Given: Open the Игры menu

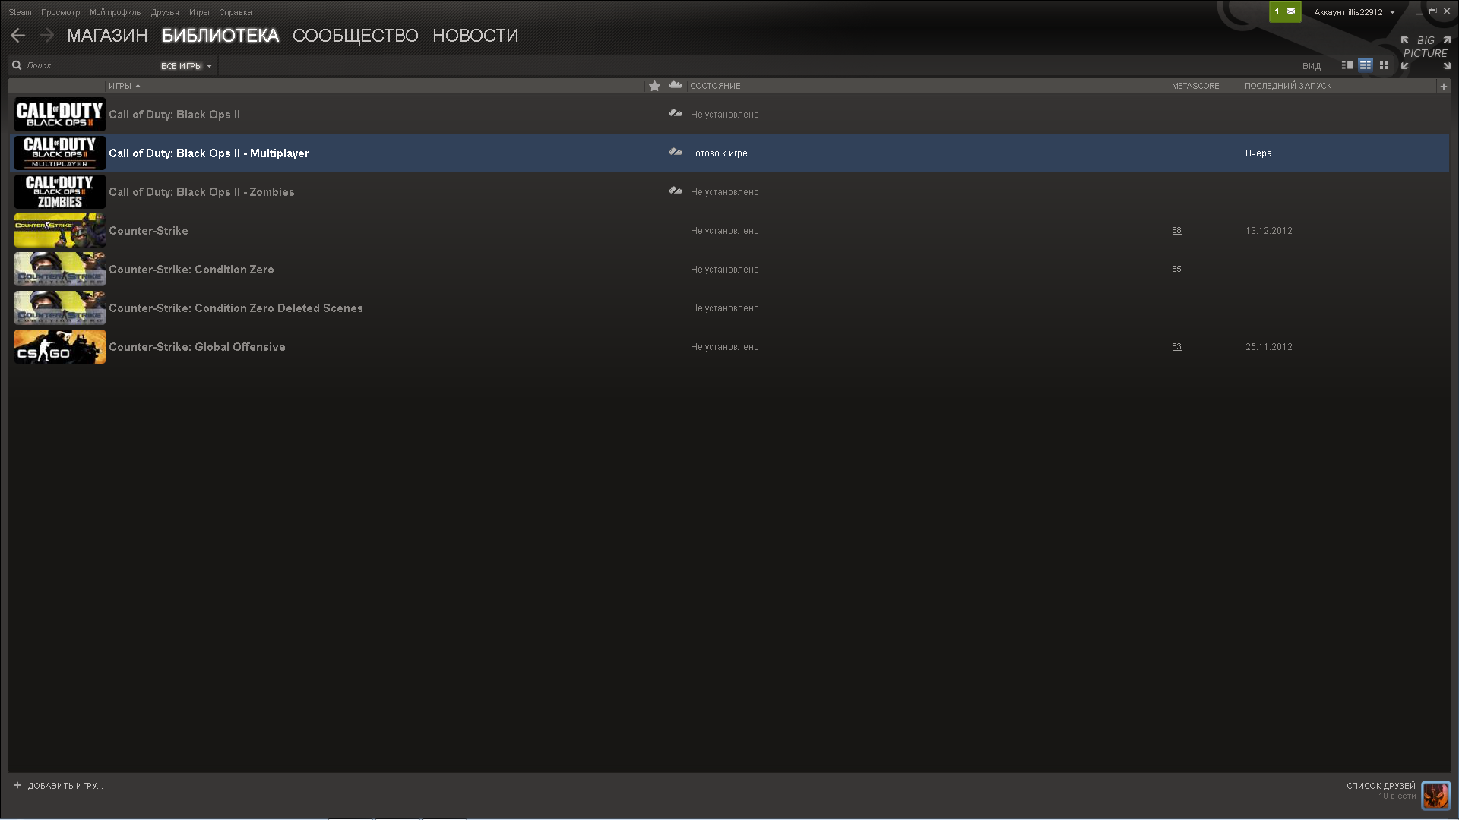Looking at the screenshot, I should [199, 12].
